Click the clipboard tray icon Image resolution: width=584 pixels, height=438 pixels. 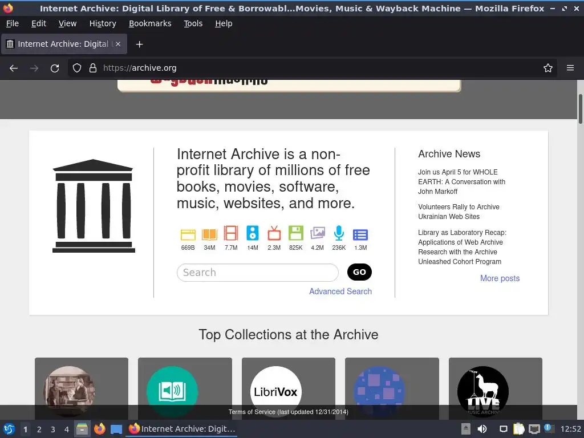pyautogui.click(x=518, y=429)
